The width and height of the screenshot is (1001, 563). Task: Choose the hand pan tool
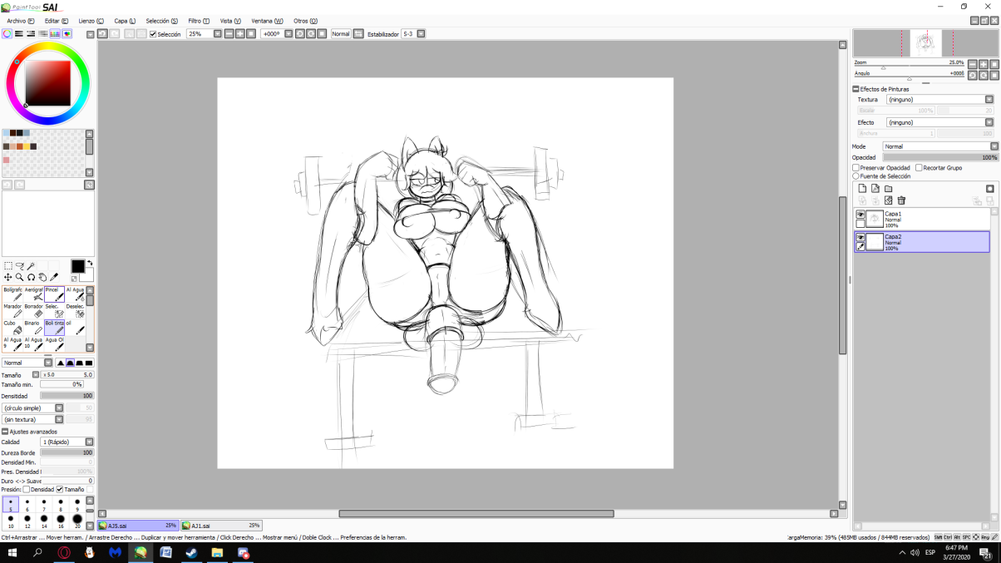pyautogui.click(x=42, y=278)
